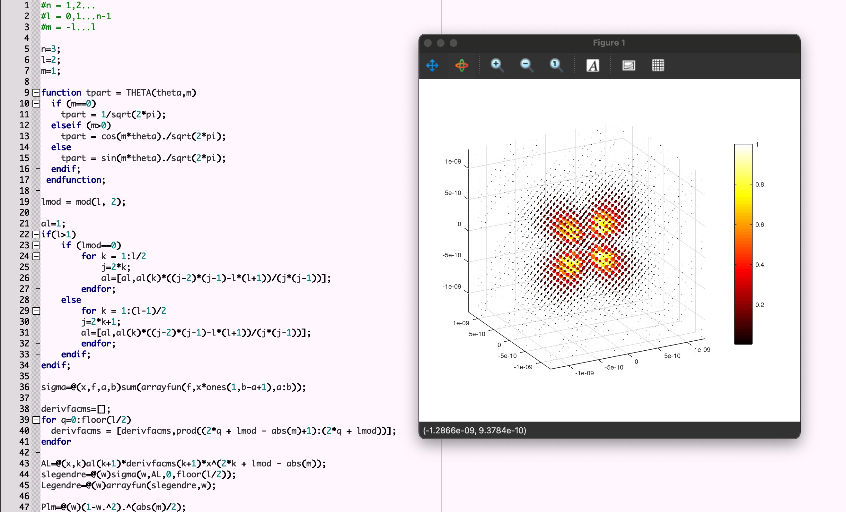This screenshot has width=846, height=512.
Task: Click the Legendre definition on line 45
Action: click(128, 486)
